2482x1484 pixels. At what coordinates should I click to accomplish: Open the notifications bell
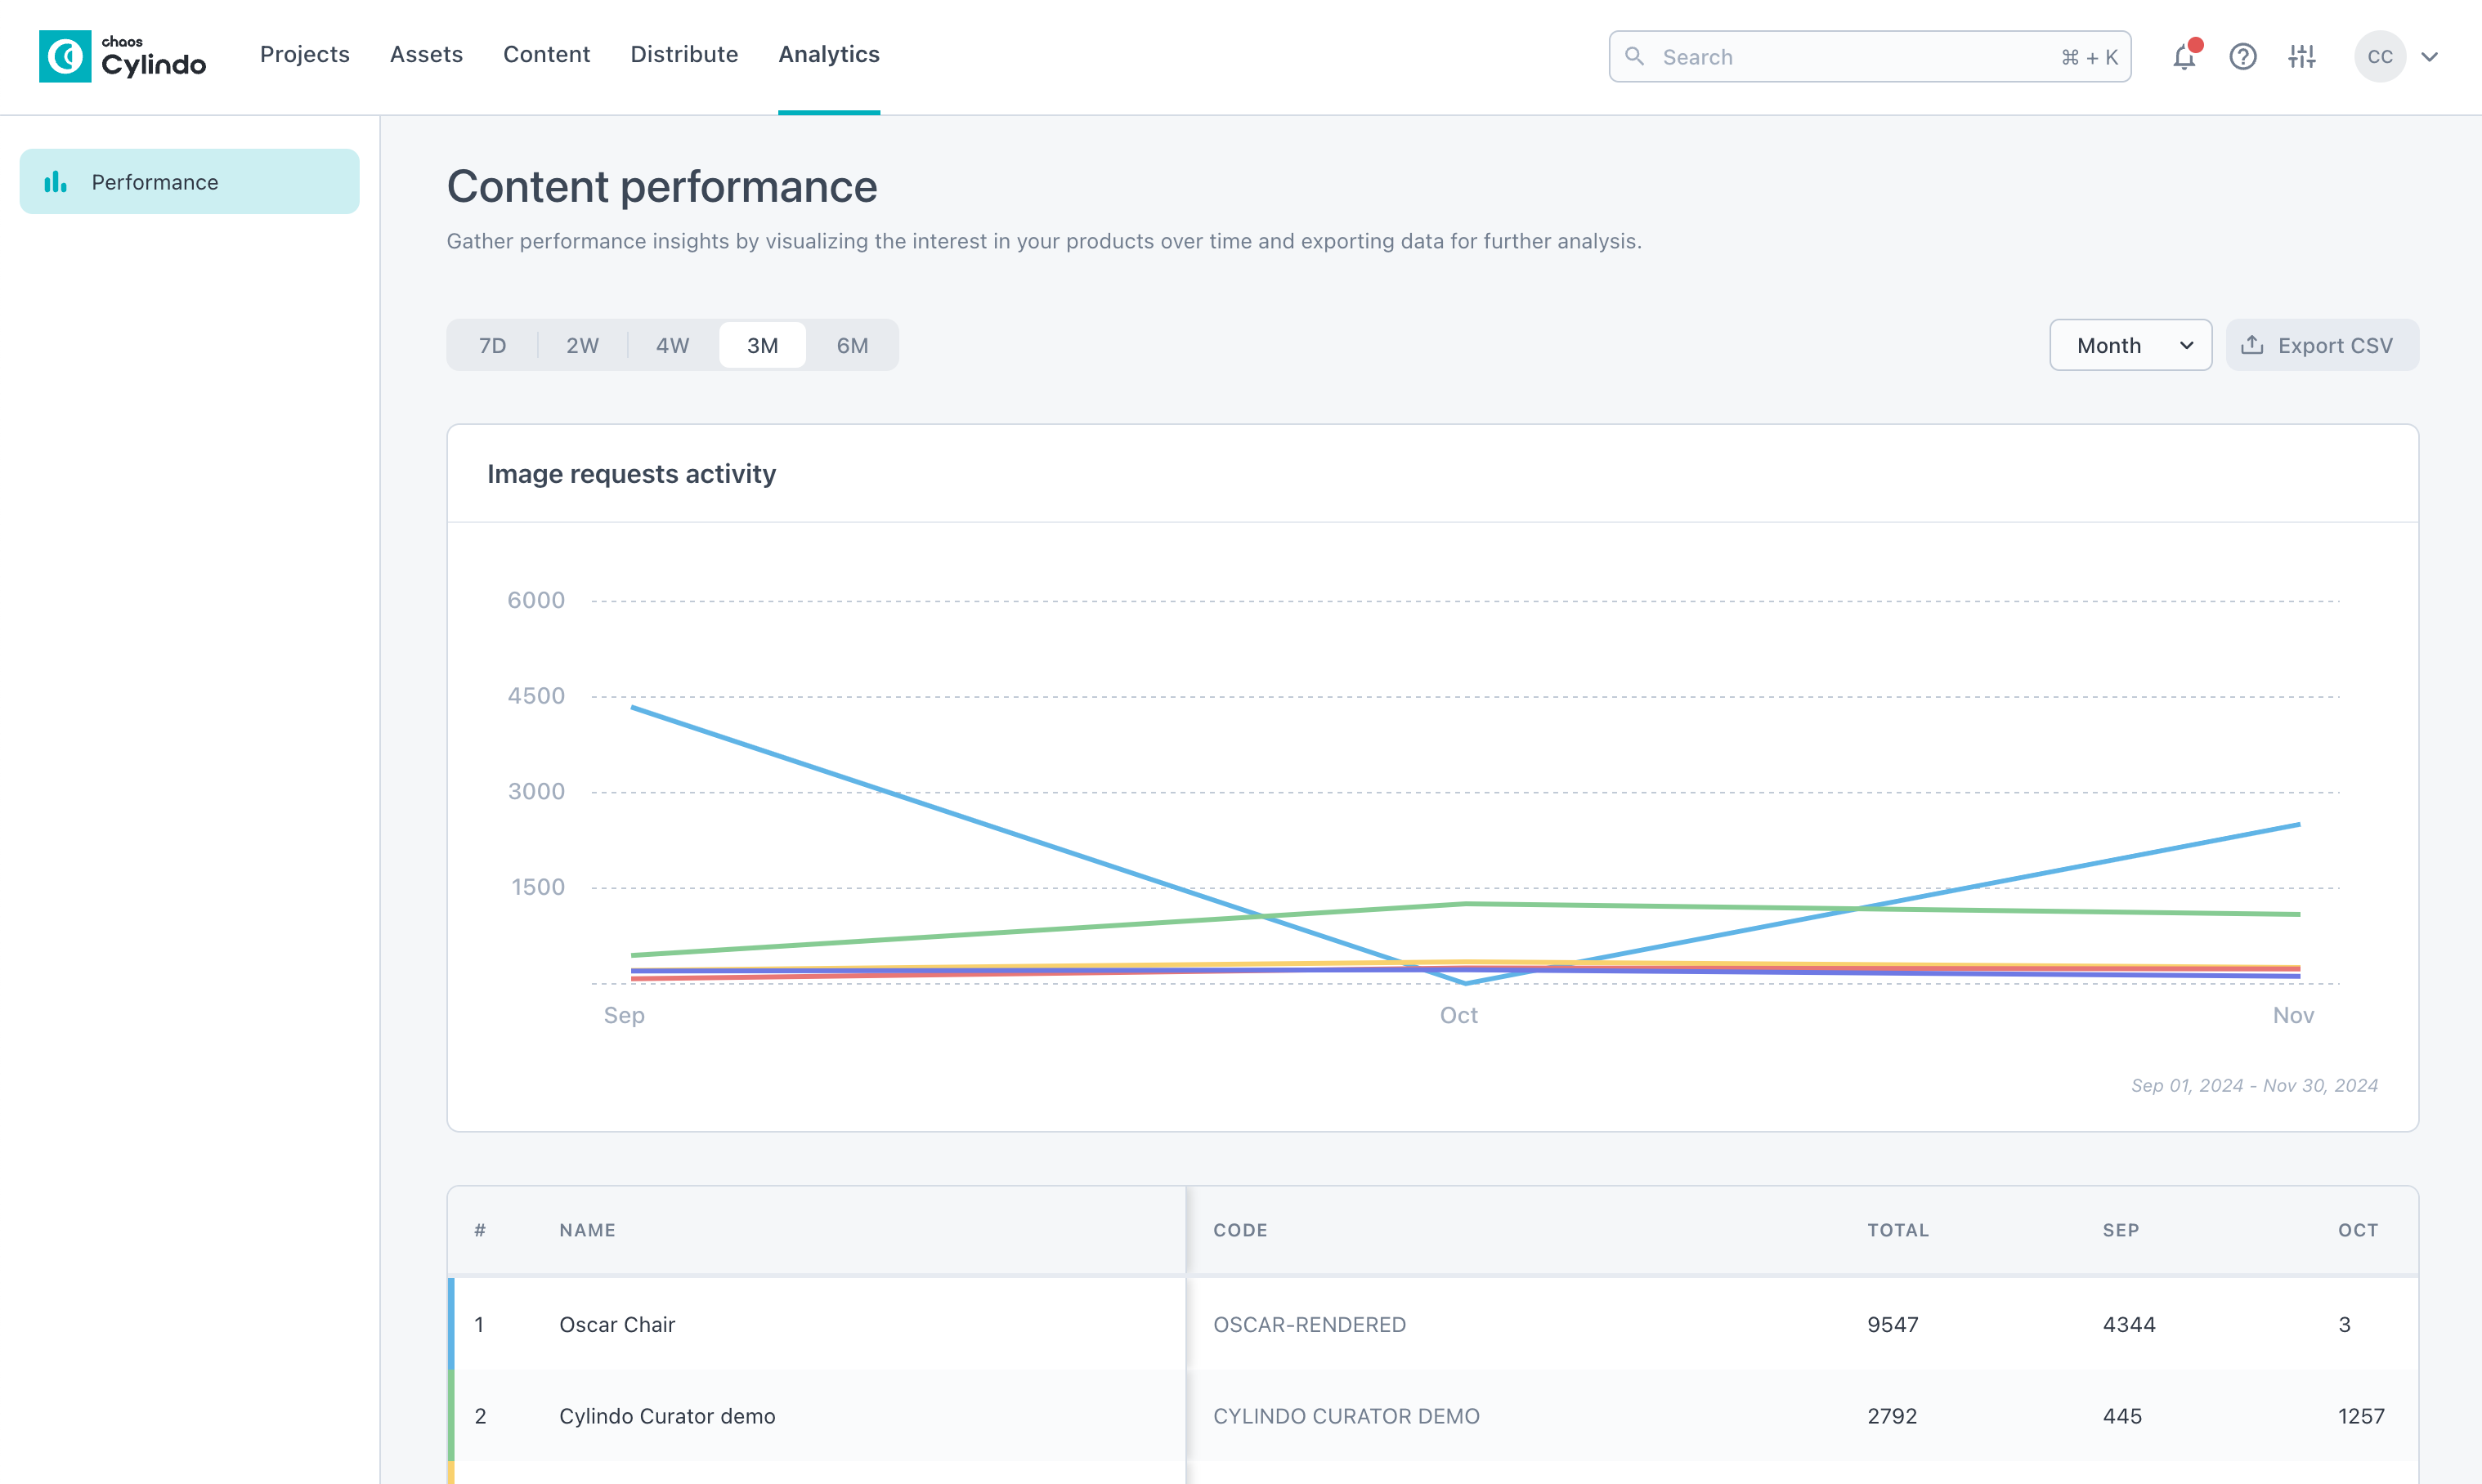pyautogui.click(x=2184, y=57)
